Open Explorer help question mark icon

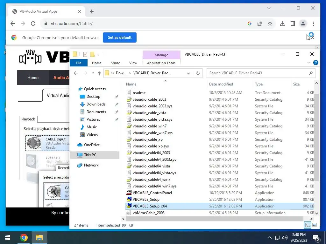tap(315, 63)
